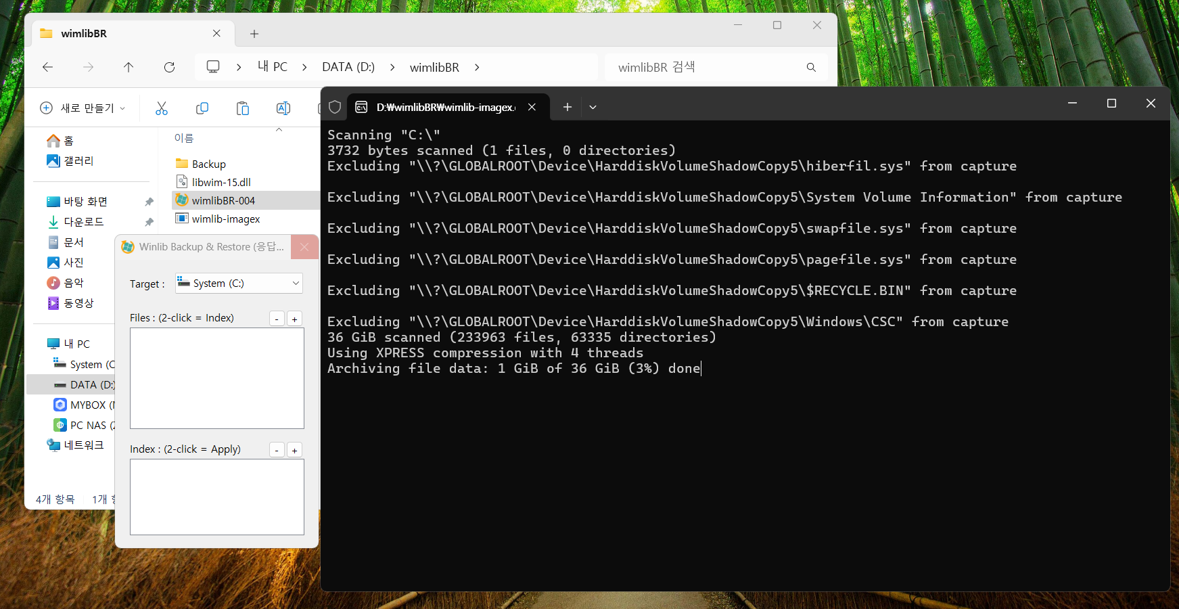Click the minus button next to Files
Viewport: 1179px width, 609px height.
point(277,319)
